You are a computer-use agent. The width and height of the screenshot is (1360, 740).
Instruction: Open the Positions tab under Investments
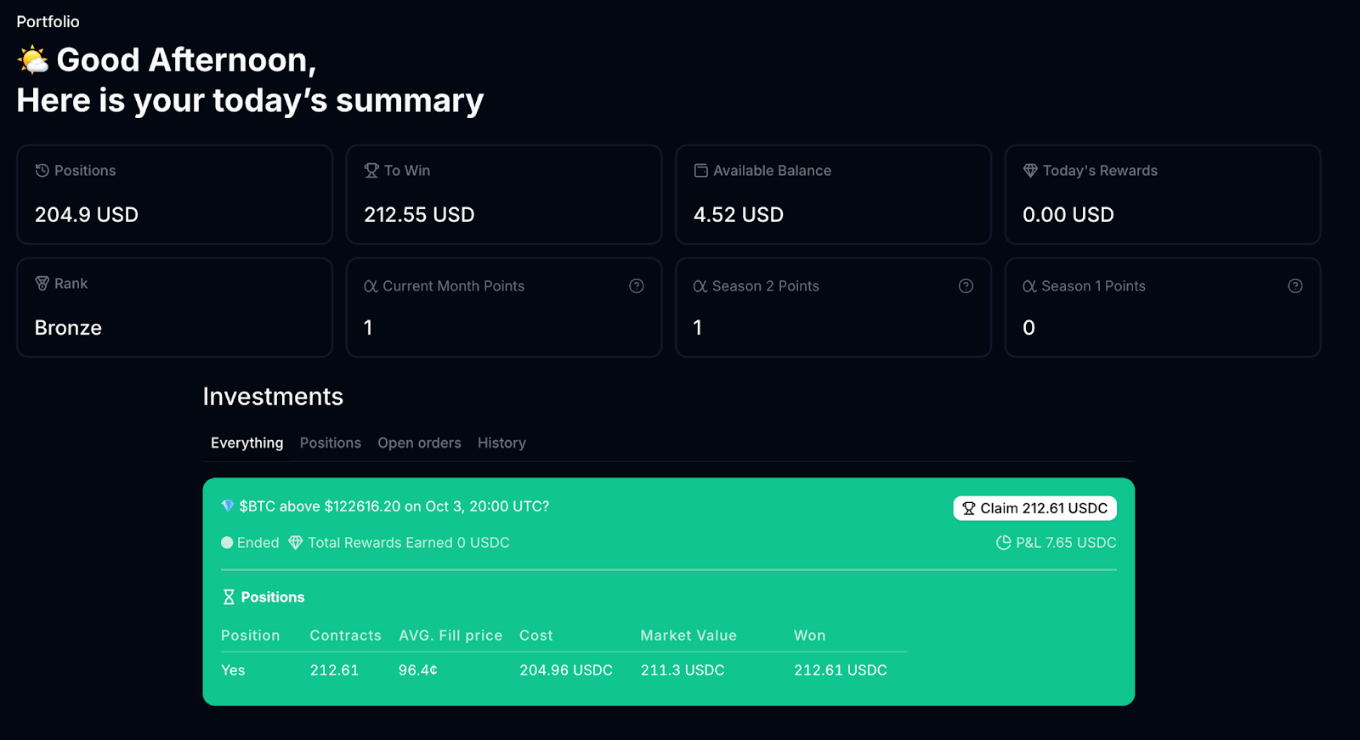click(330, 443)
